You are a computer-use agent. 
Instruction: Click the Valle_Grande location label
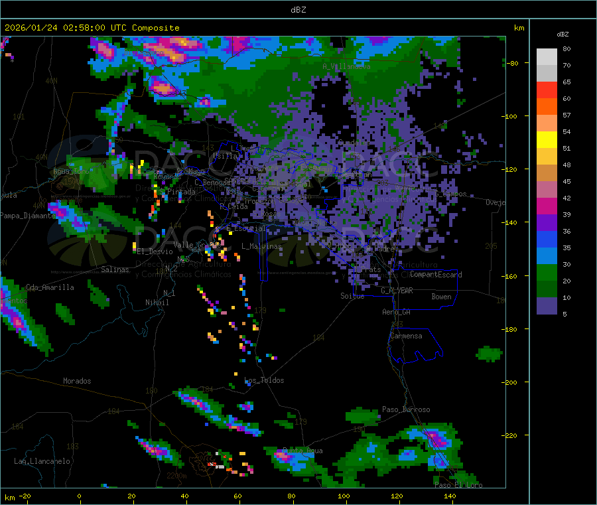197,245
